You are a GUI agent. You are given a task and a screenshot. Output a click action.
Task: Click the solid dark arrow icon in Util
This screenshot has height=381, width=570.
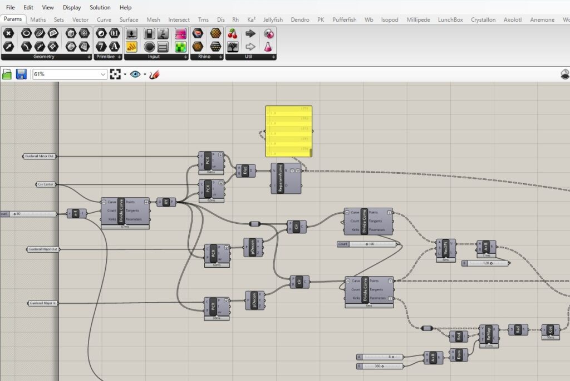click(250, 34)
